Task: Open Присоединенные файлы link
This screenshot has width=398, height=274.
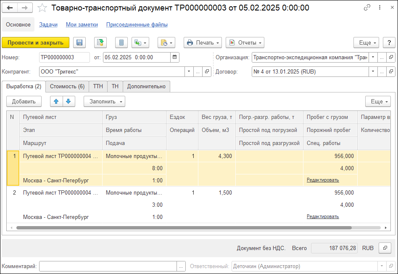Action: (137, 25)
